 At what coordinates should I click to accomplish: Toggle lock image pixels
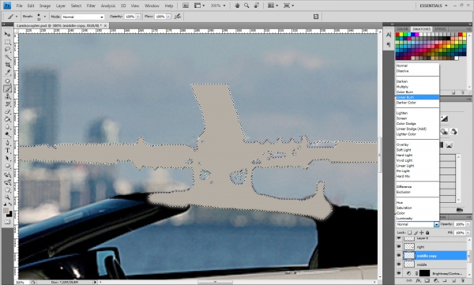416,232
